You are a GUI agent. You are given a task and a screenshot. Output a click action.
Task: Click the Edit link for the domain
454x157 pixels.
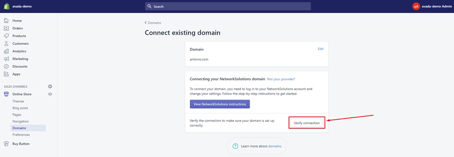tap(320, 49)
